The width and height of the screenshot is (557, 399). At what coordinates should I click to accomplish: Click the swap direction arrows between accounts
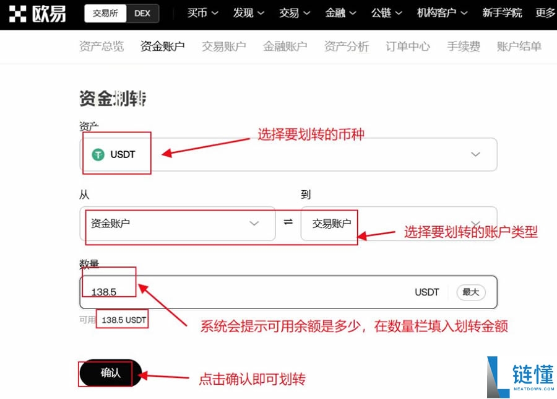287,224
